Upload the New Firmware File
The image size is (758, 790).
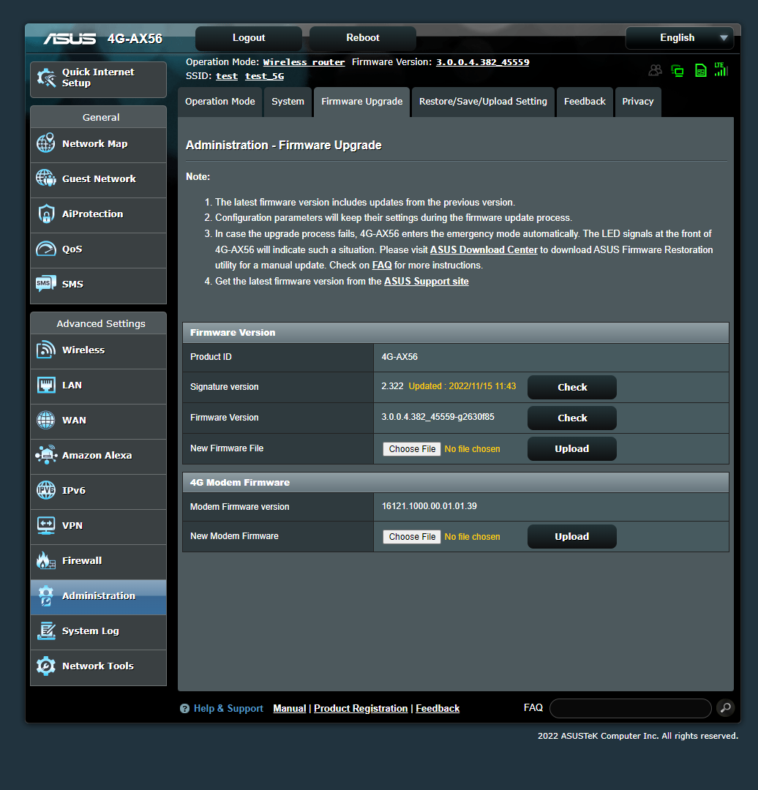tap(572, 448)
